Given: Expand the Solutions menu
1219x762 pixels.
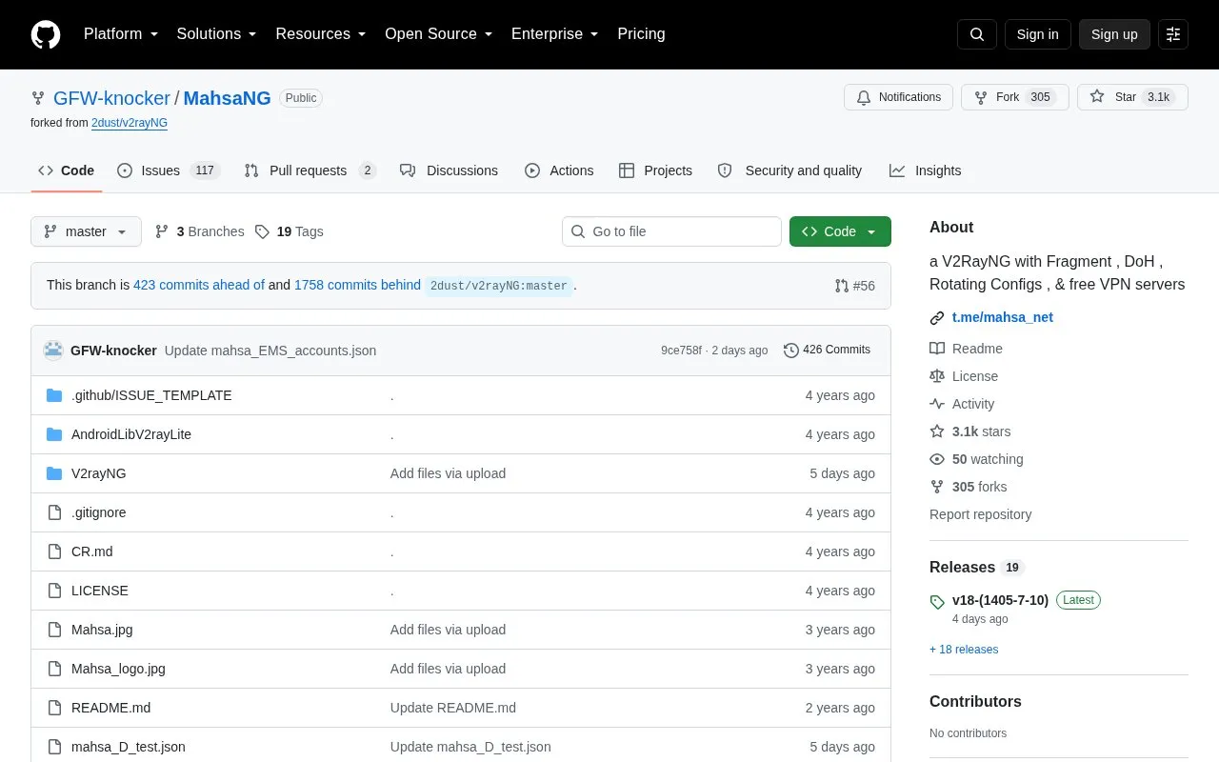Looking at the screenshot, I should click(x=216, y=34).
